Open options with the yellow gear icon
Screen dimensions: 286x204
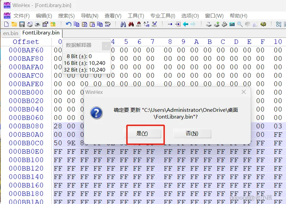263,24
